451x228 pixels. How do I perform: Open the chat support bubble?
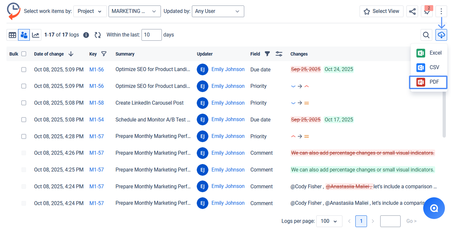[x=434, y=208]
